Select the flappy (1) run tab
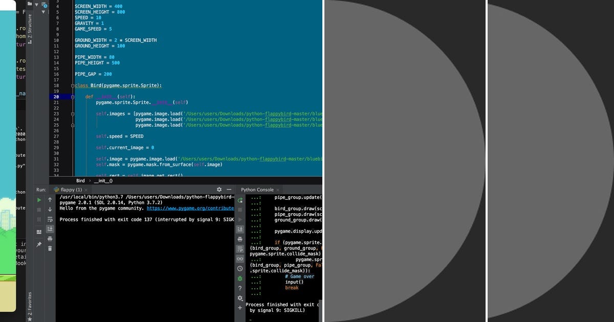This screenshot has height=322, width=614. point(72,189)
